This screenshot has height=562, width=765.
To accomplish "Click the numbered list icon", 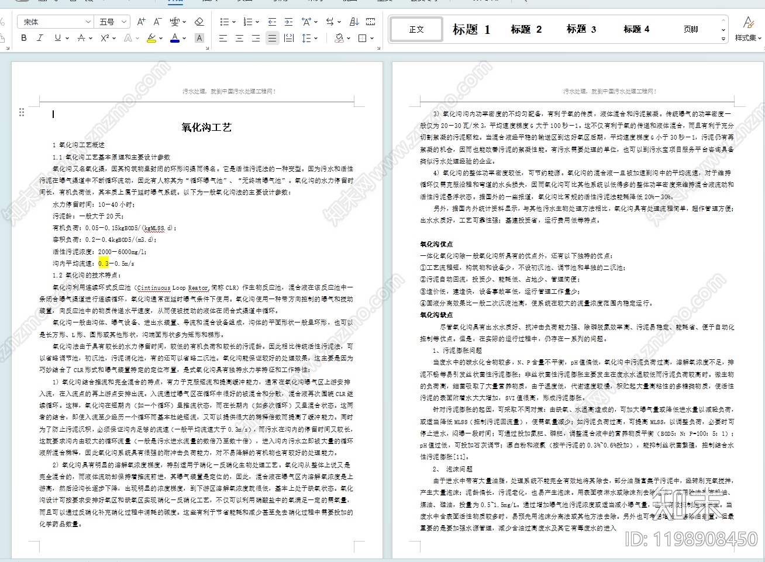I will coord(248,22).
